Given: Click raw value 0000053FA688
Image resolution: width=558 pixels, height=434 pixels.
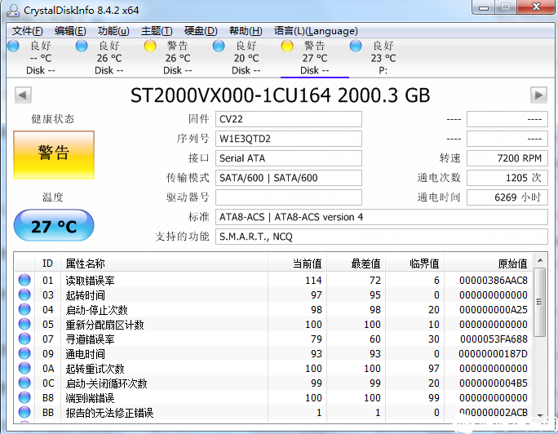Looking at the screenshot, I should coord(494,339).
